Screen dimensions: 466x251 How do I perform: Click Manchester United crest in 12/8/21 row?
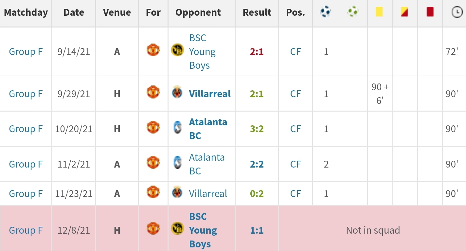(153, 229)
